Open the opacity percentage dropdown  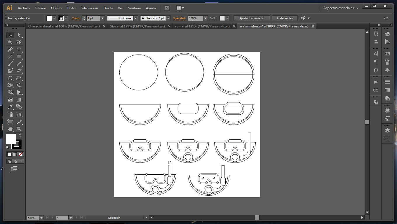tap(206, 18)
